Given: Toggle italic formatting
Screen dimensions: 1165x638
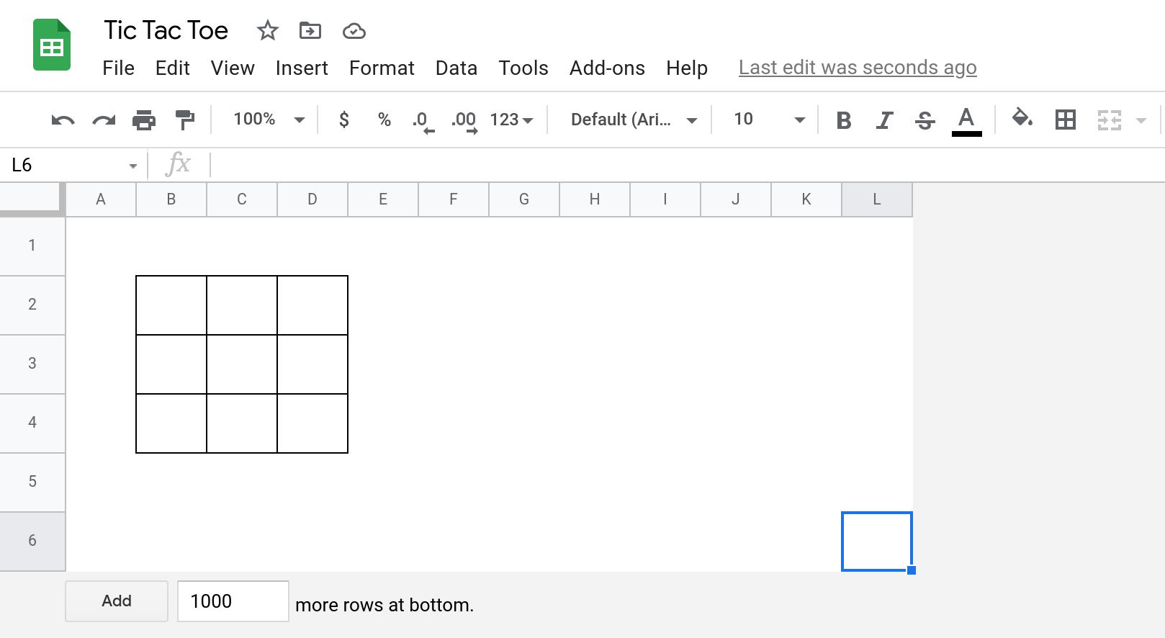Looking at the screenshot, I should pos(885,120).
